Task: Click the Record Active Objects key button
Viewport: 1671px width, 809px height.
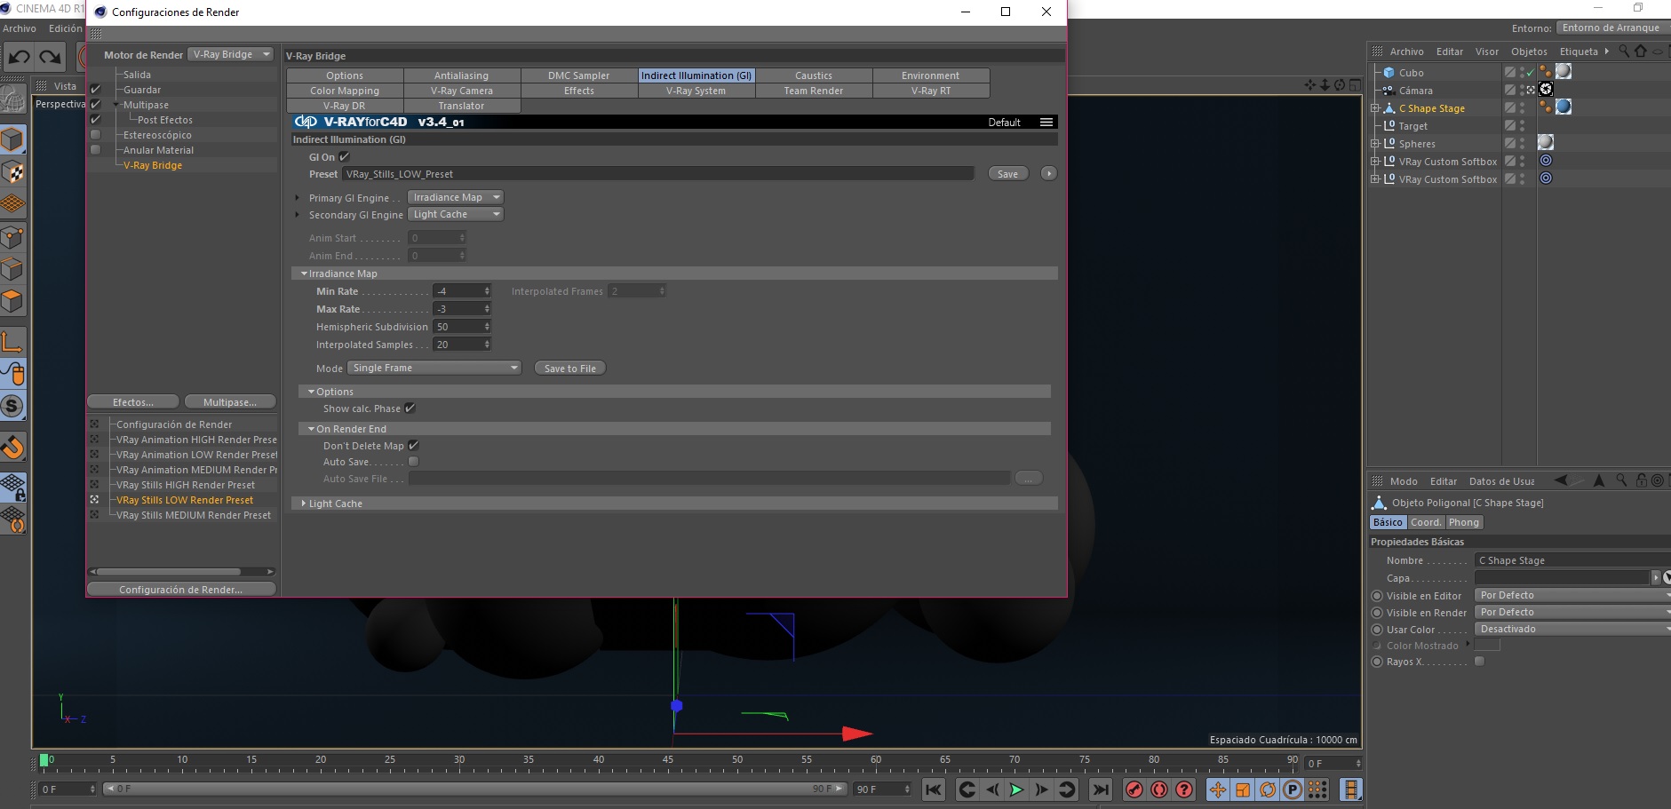Action: point(1134,789)
